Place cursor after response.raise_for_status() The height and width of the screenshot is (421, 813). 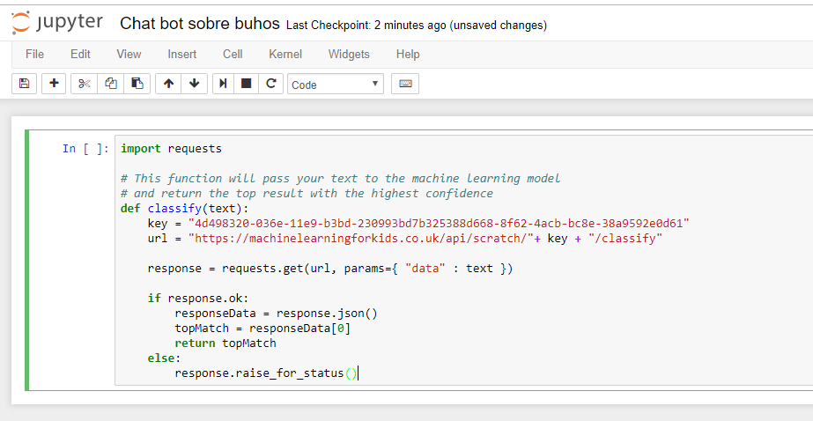click(358, 373)
